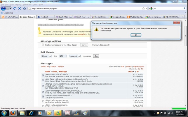The height and width of the screenshot is (117, 188).
Task: Open the Most Visited bookmarks folder
Action: (7, 13)
